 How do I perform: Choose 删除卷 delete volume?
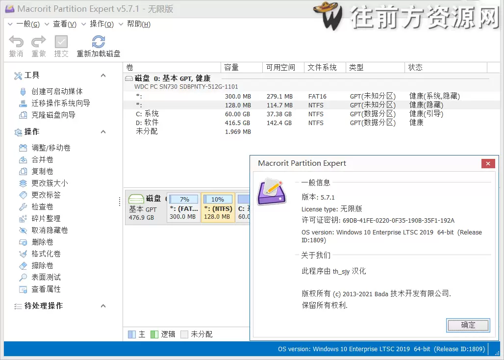click(42, 242)
